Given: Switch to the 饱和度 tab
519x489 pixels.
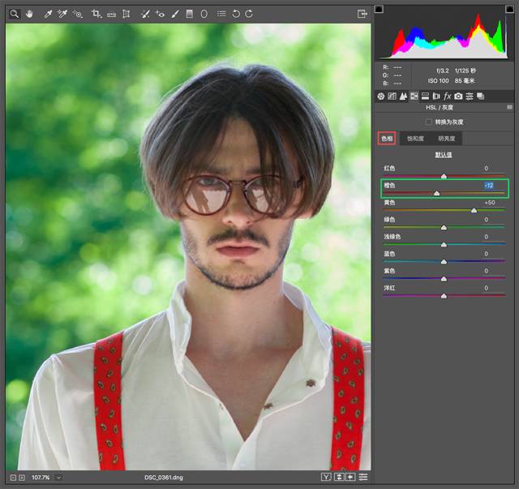Looking at the screenshot, I should tap(415, 139).
